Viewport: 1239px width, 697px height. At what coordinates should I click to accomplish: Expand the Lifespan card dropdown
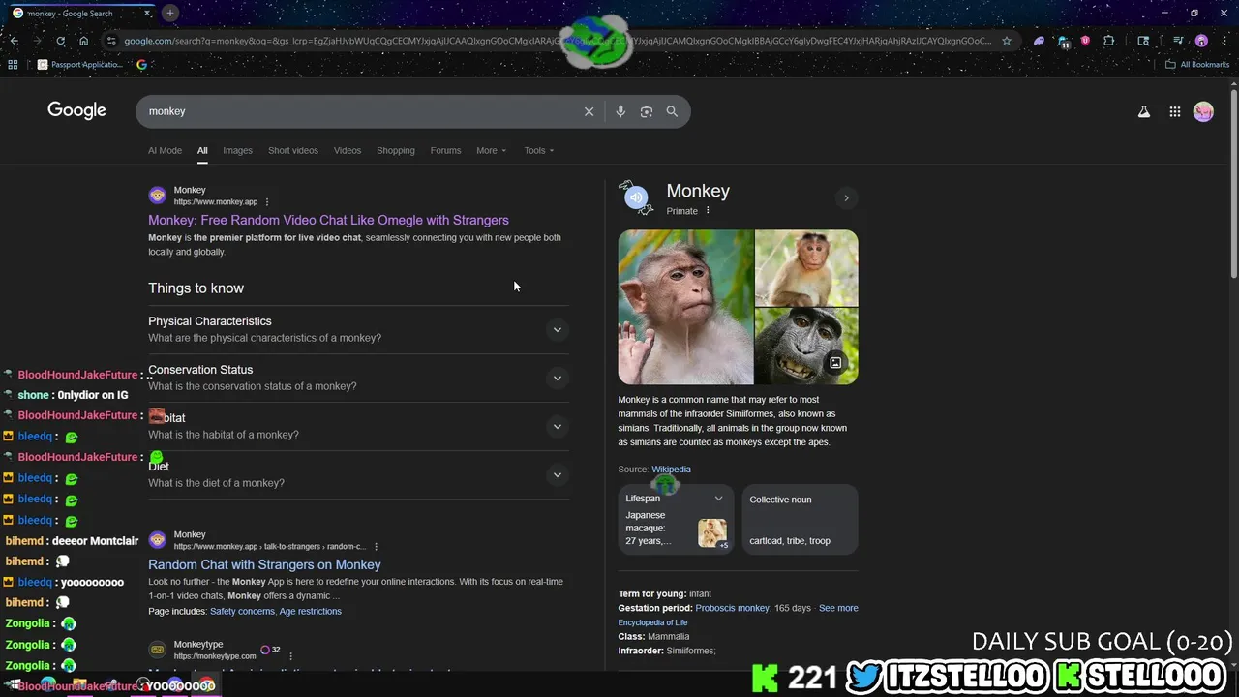(718, 499)
